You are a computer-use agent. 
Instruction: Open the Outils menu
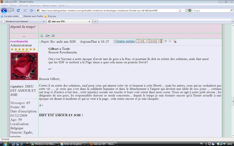tap(62, 6)
